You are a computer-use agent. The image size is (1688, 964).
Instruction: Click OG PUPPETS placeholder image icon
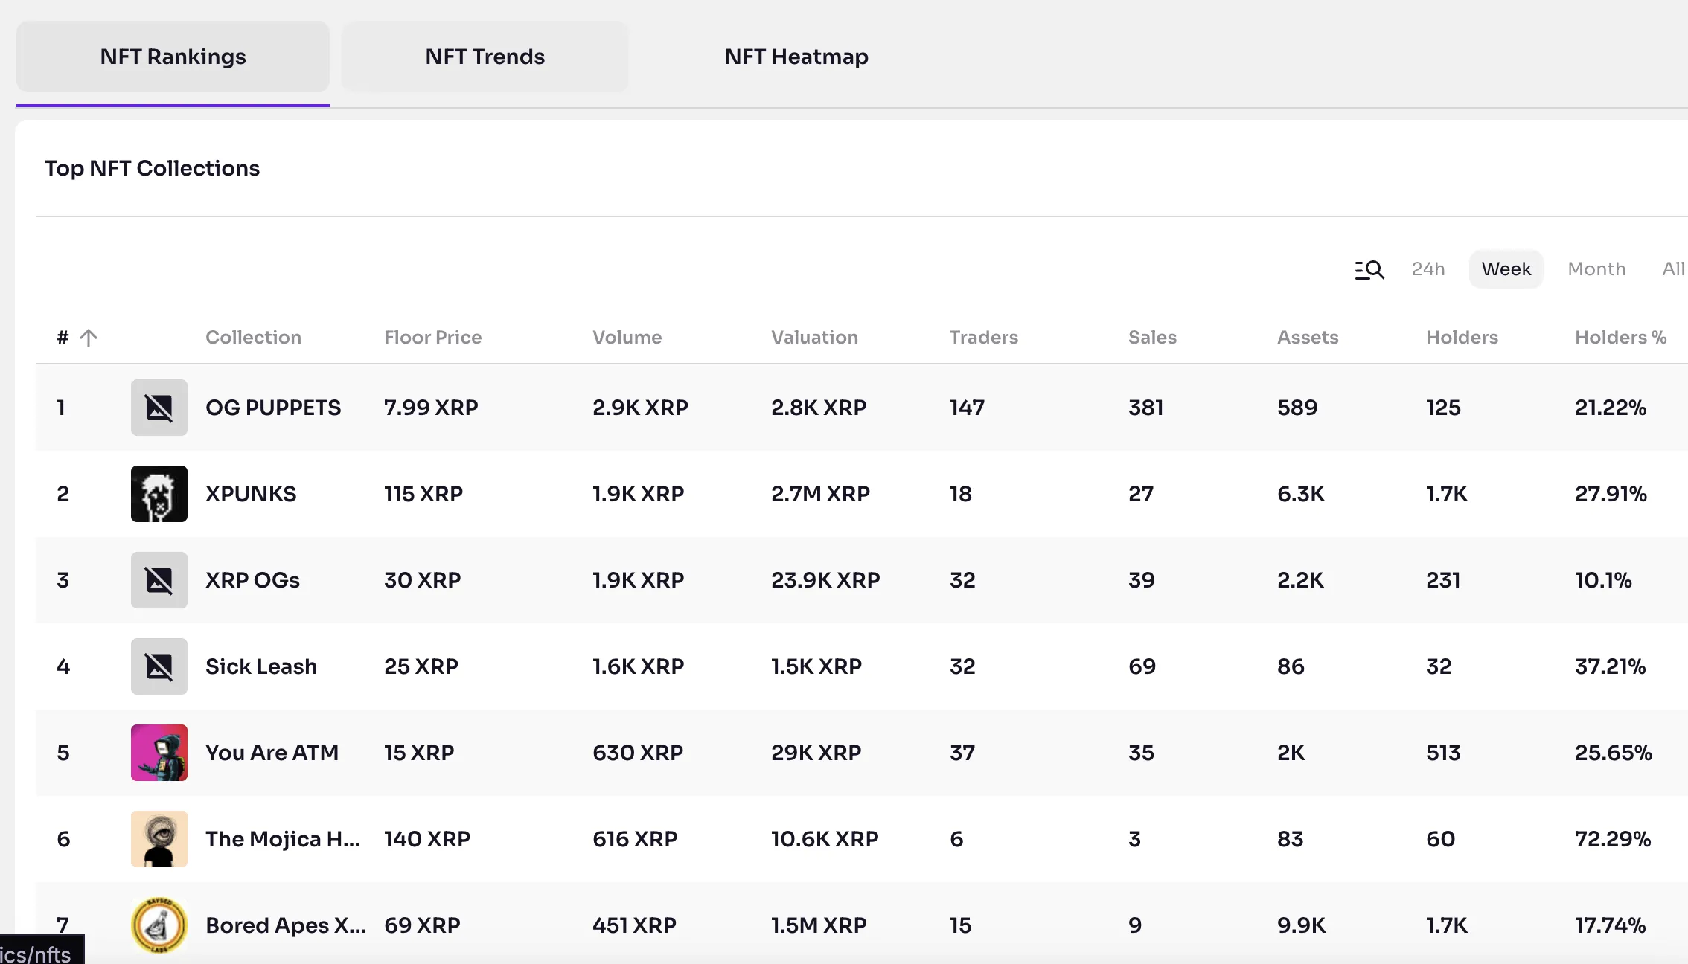[x=159, y=408]
